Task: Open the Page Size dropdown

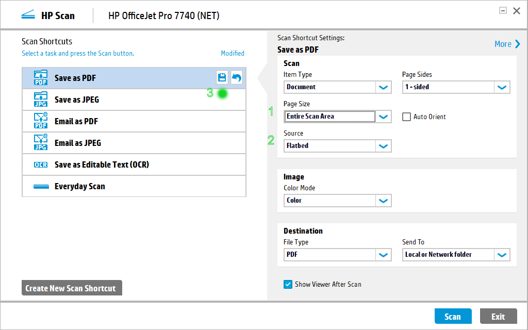Action: pos(383,117)
